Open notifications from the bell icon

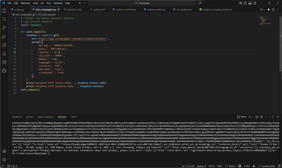pyautogui.click(x=280, y=166)
